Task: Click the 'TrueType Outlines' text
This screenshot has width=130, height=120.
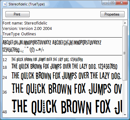Action: tap(19, 34)
